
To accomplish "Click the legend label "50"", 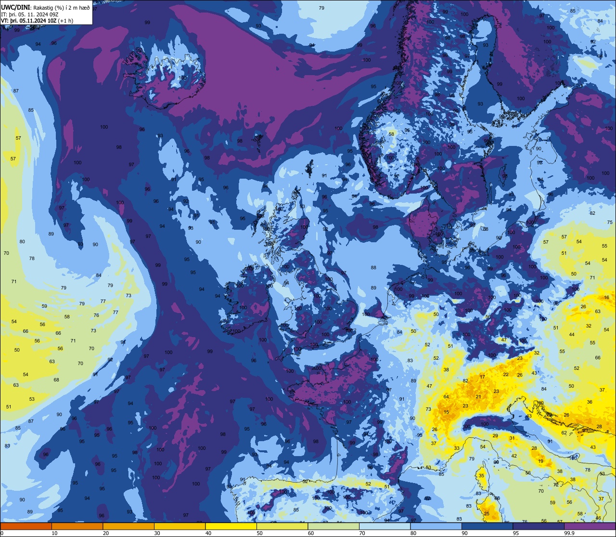I will click(x=259, y=533).
